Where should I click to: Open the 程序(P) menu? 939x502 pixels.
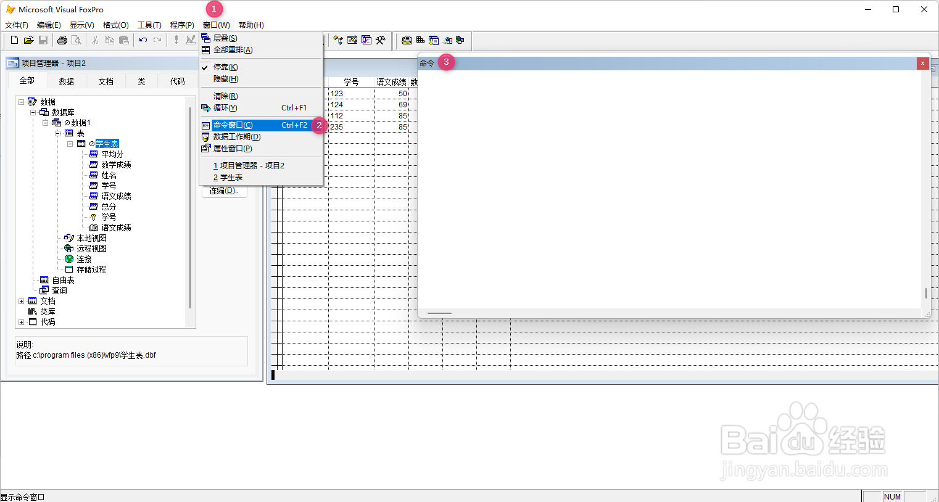(x=182, y=25)
